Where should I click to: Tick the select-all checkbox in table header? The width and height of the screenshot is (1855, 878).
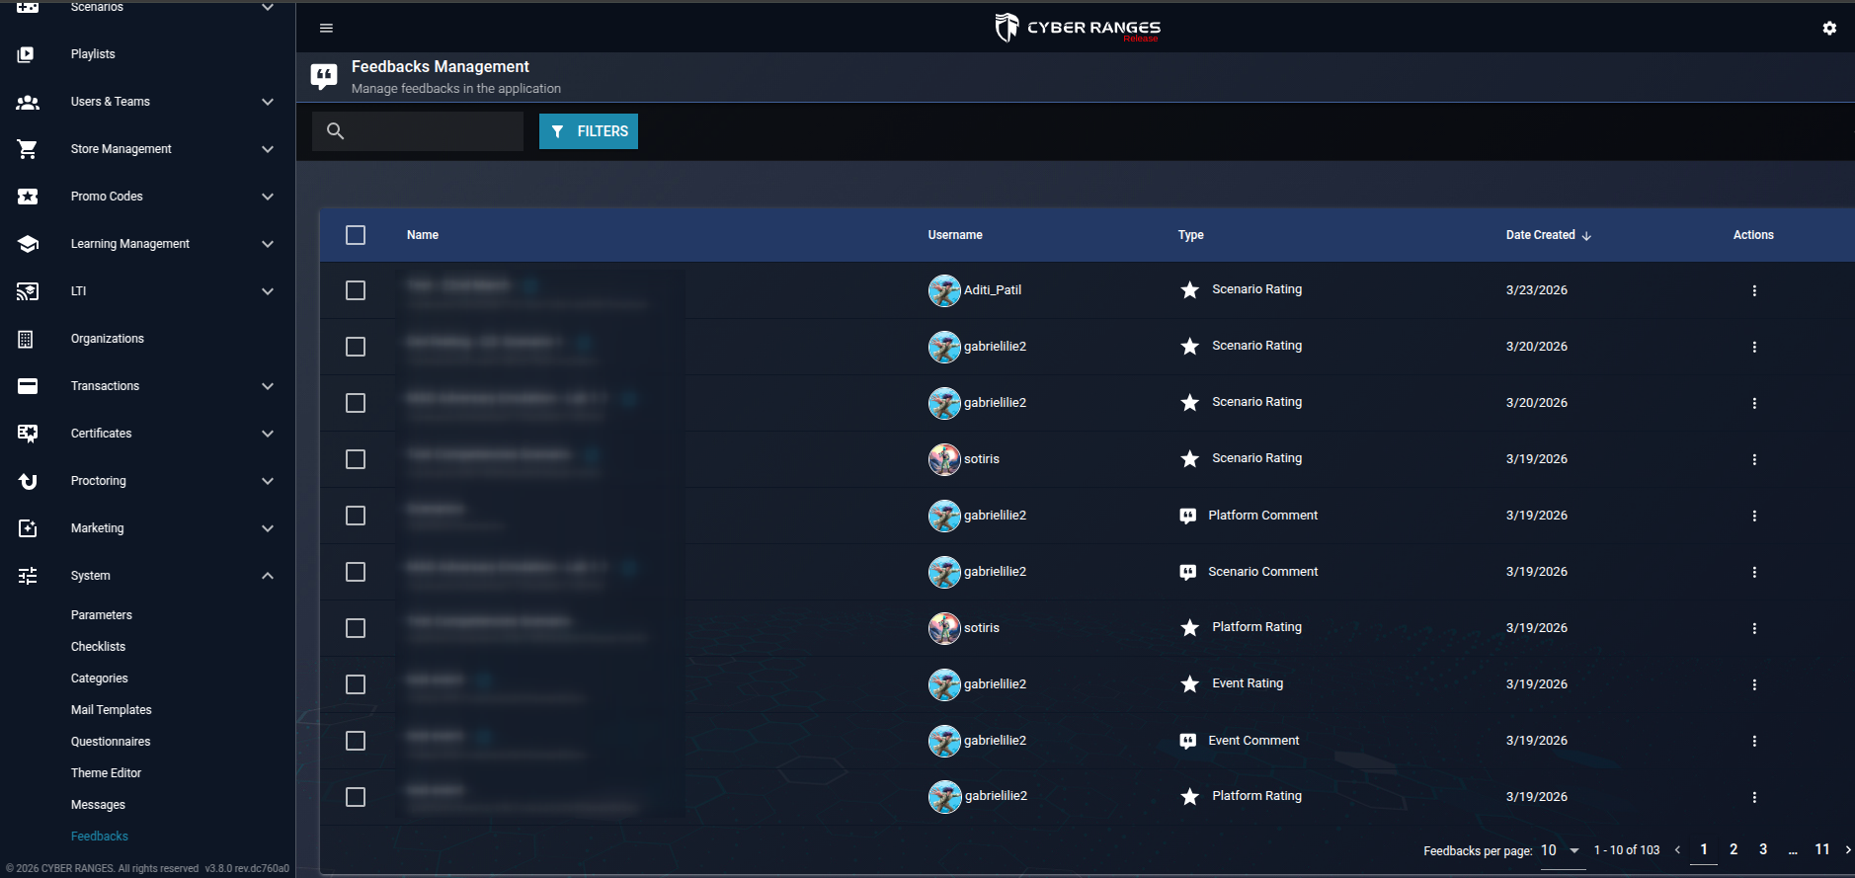(356, 235)
